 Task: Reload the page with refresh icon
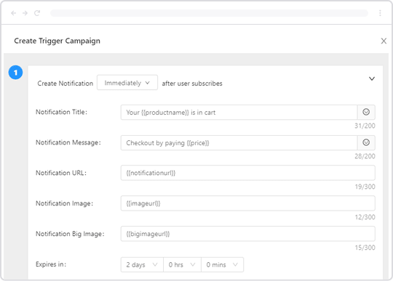point(37,13)
